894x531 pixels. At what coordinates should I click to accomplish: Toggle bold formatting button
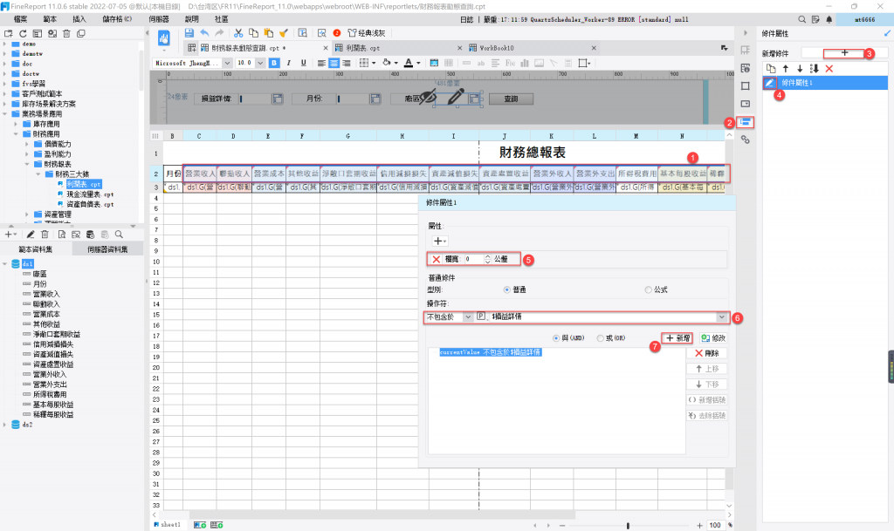274,63
